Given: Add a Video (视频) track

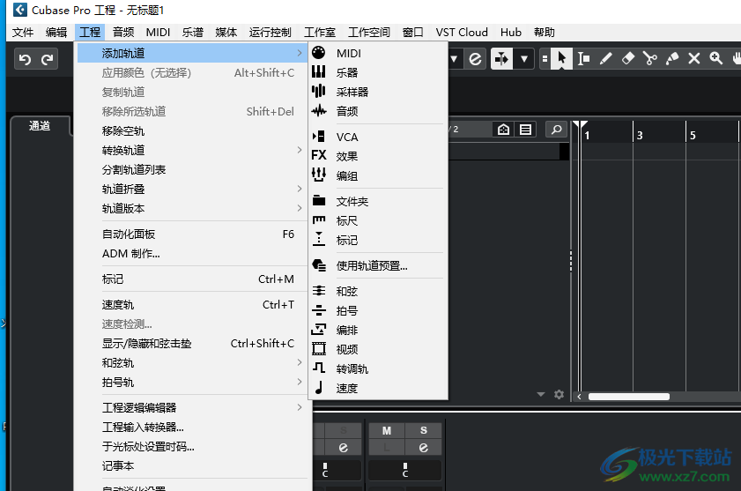Looking at the screenshot, I should pyautogui.click(x=378, y=349).
